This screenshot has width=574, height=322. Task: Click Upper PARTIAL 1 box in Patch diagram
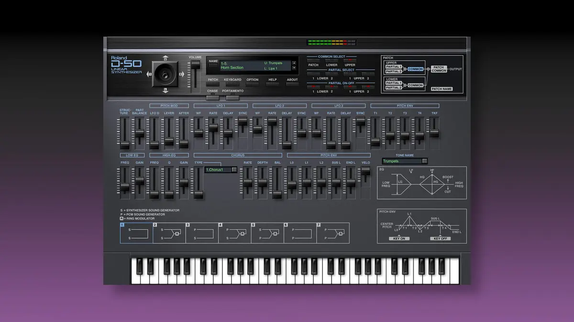coord(394,67)
